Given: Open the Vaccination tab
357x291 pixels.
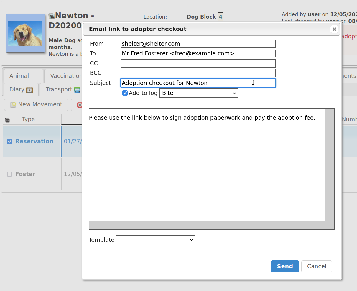Looking at the screenshot, I should point(63,76).
